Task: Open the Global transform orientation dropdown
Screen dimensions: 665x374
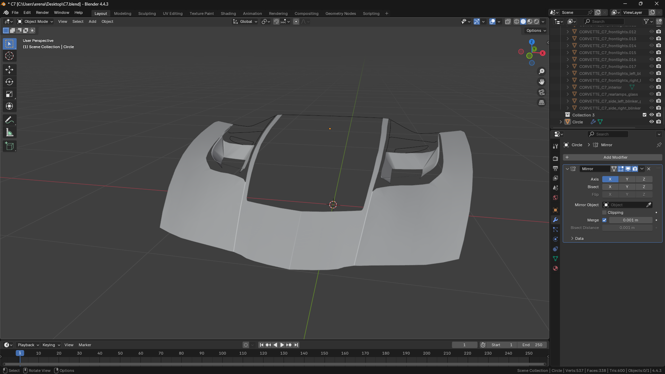Action: click(x=245, y=21)
